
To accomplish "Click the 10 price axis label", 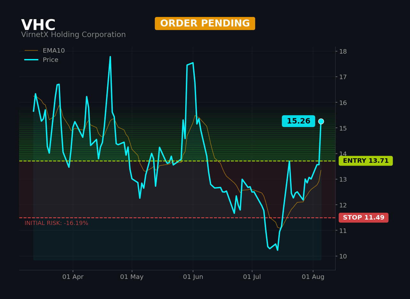I will pos(343,256).
